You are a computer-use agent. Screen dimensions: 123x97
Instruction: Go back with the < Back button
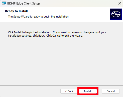pyautogui.click(x=69, y=91)
